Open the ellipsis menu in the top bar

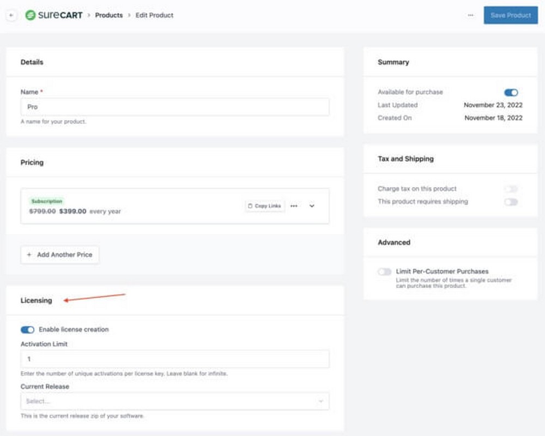point(471,15)
